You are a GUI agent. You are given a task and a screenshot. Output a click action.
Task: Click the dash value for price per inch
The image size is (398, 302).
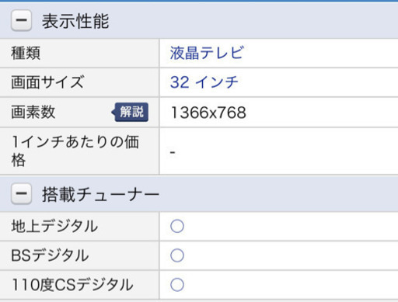(x=173, y=152)
